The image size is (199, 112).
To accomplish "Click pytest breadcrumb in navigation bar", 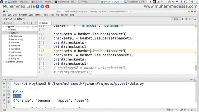I will 8,19.
